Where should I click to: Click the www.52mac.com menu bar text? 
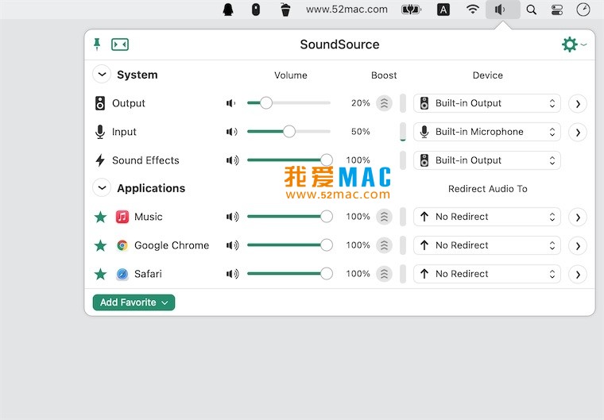coord(347,10)
